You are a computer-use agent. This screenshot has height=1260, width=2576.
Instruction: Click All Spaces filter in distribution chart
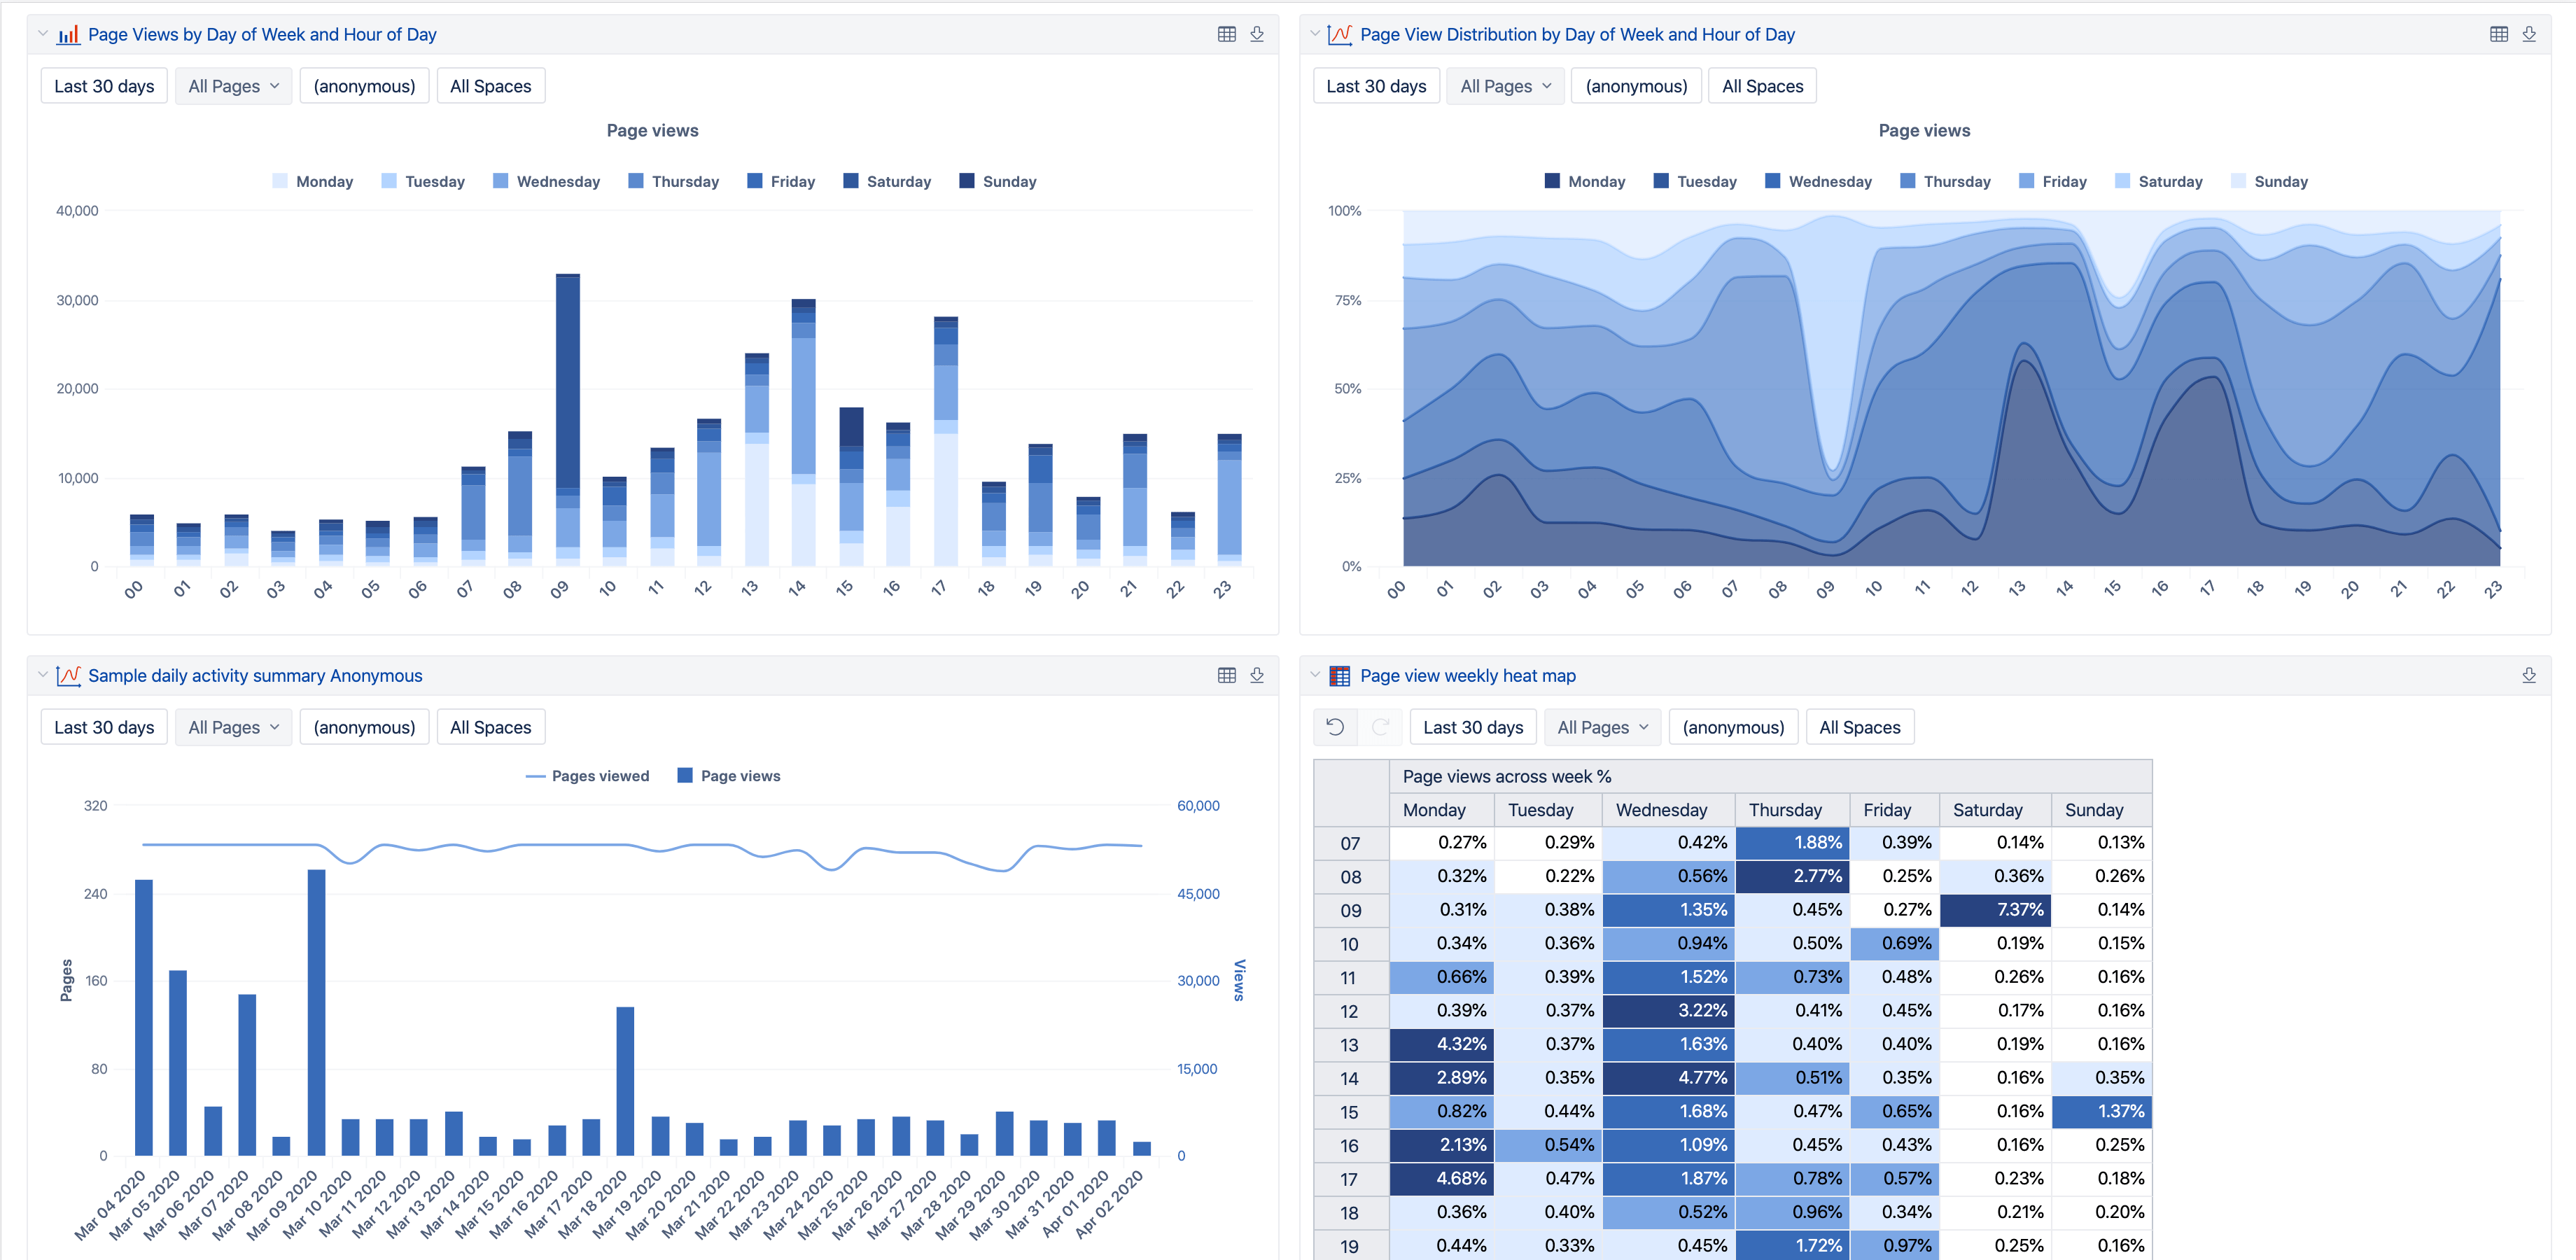[1762, 86]
